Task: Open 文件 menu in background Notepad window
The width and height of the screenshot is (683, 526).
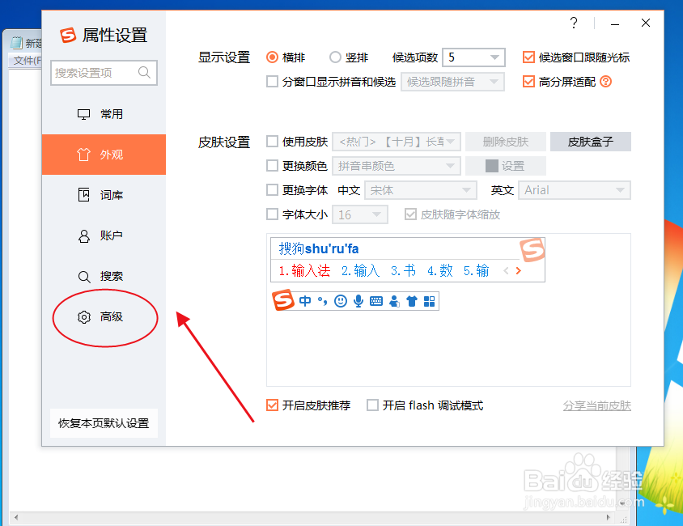Action: (27, 60)
